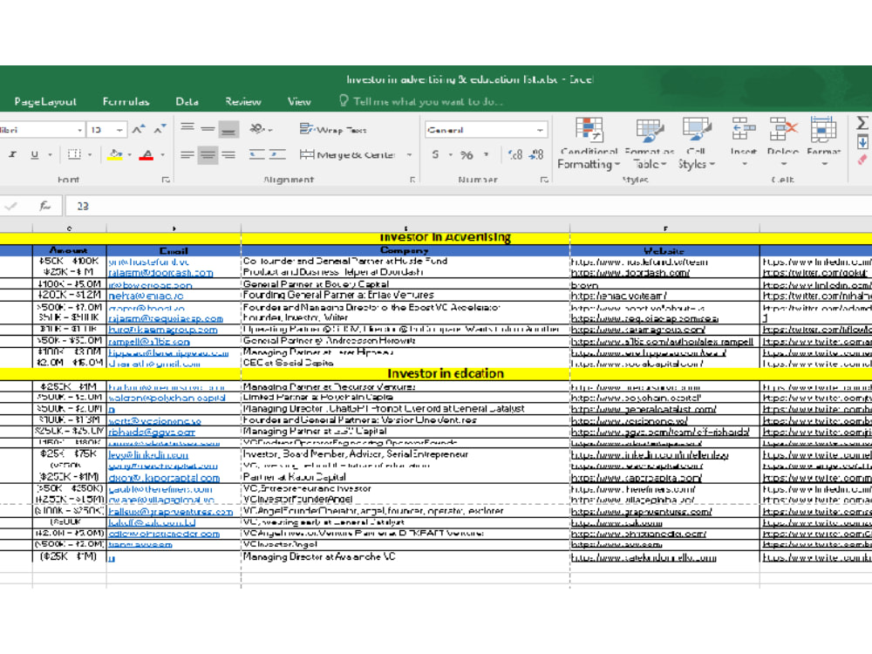
Task: Click the Delete cells icon
Action: (783, 129)
